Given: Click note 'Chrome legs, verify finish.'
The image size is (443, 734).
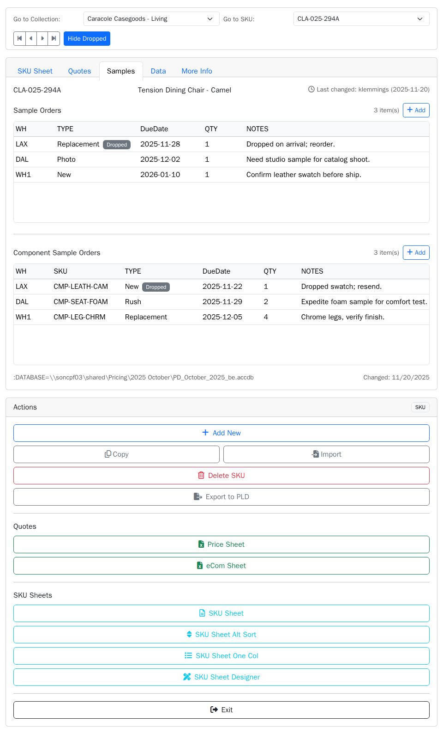Looking at the screenshot, I should (343, 317).
